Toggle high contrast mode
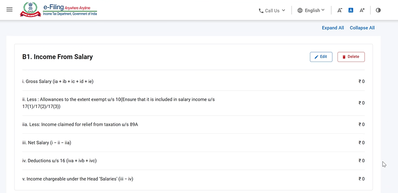 (378, 10)
